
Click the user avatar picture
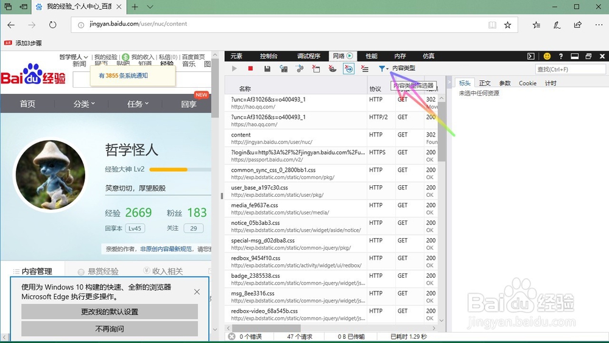(51, 174)
